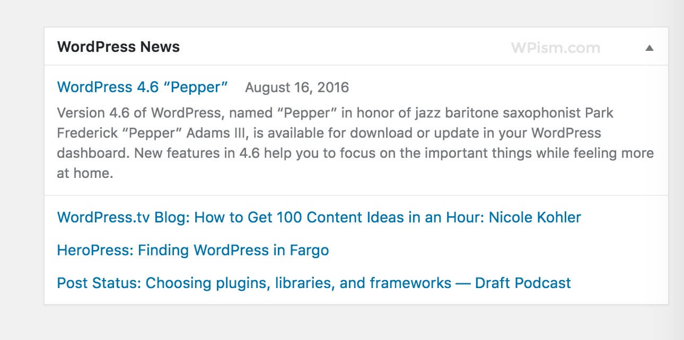This screenshot has width=684, height=340.
Task: Click "Post Status" source name in feed list
Action: point(98,283)
